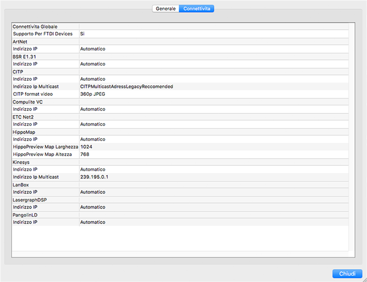
Task: Click CITP Indirizzo Ip Multicast label
Action: (36, 86)
